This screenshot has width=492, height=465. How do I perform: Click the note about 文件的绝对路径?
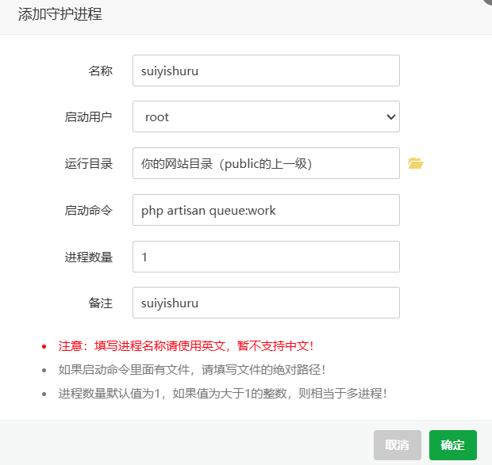tap(192, 370)
